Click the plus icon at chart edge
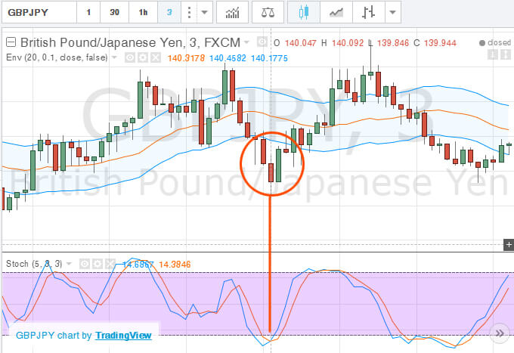Image resolution: width=514 pixels, height=353 pixels. [509, 244]
